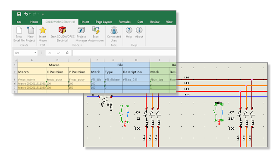Select the Select All corner triangle
The width and height of the screenshot is (276, 155).
(16, 60)
